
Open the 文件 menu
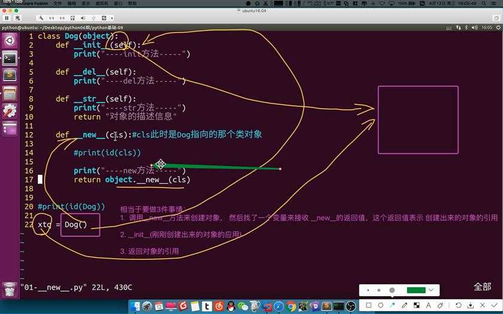click(x=57, y=3)
